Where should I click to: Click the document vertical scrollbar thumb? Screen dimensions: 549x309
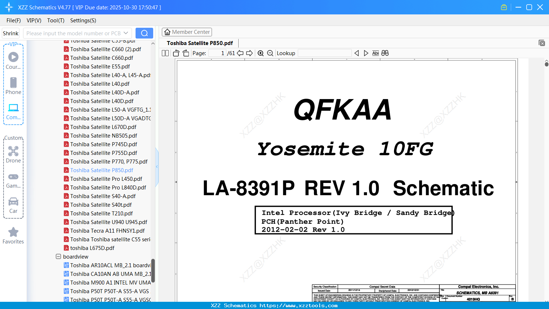546,64
